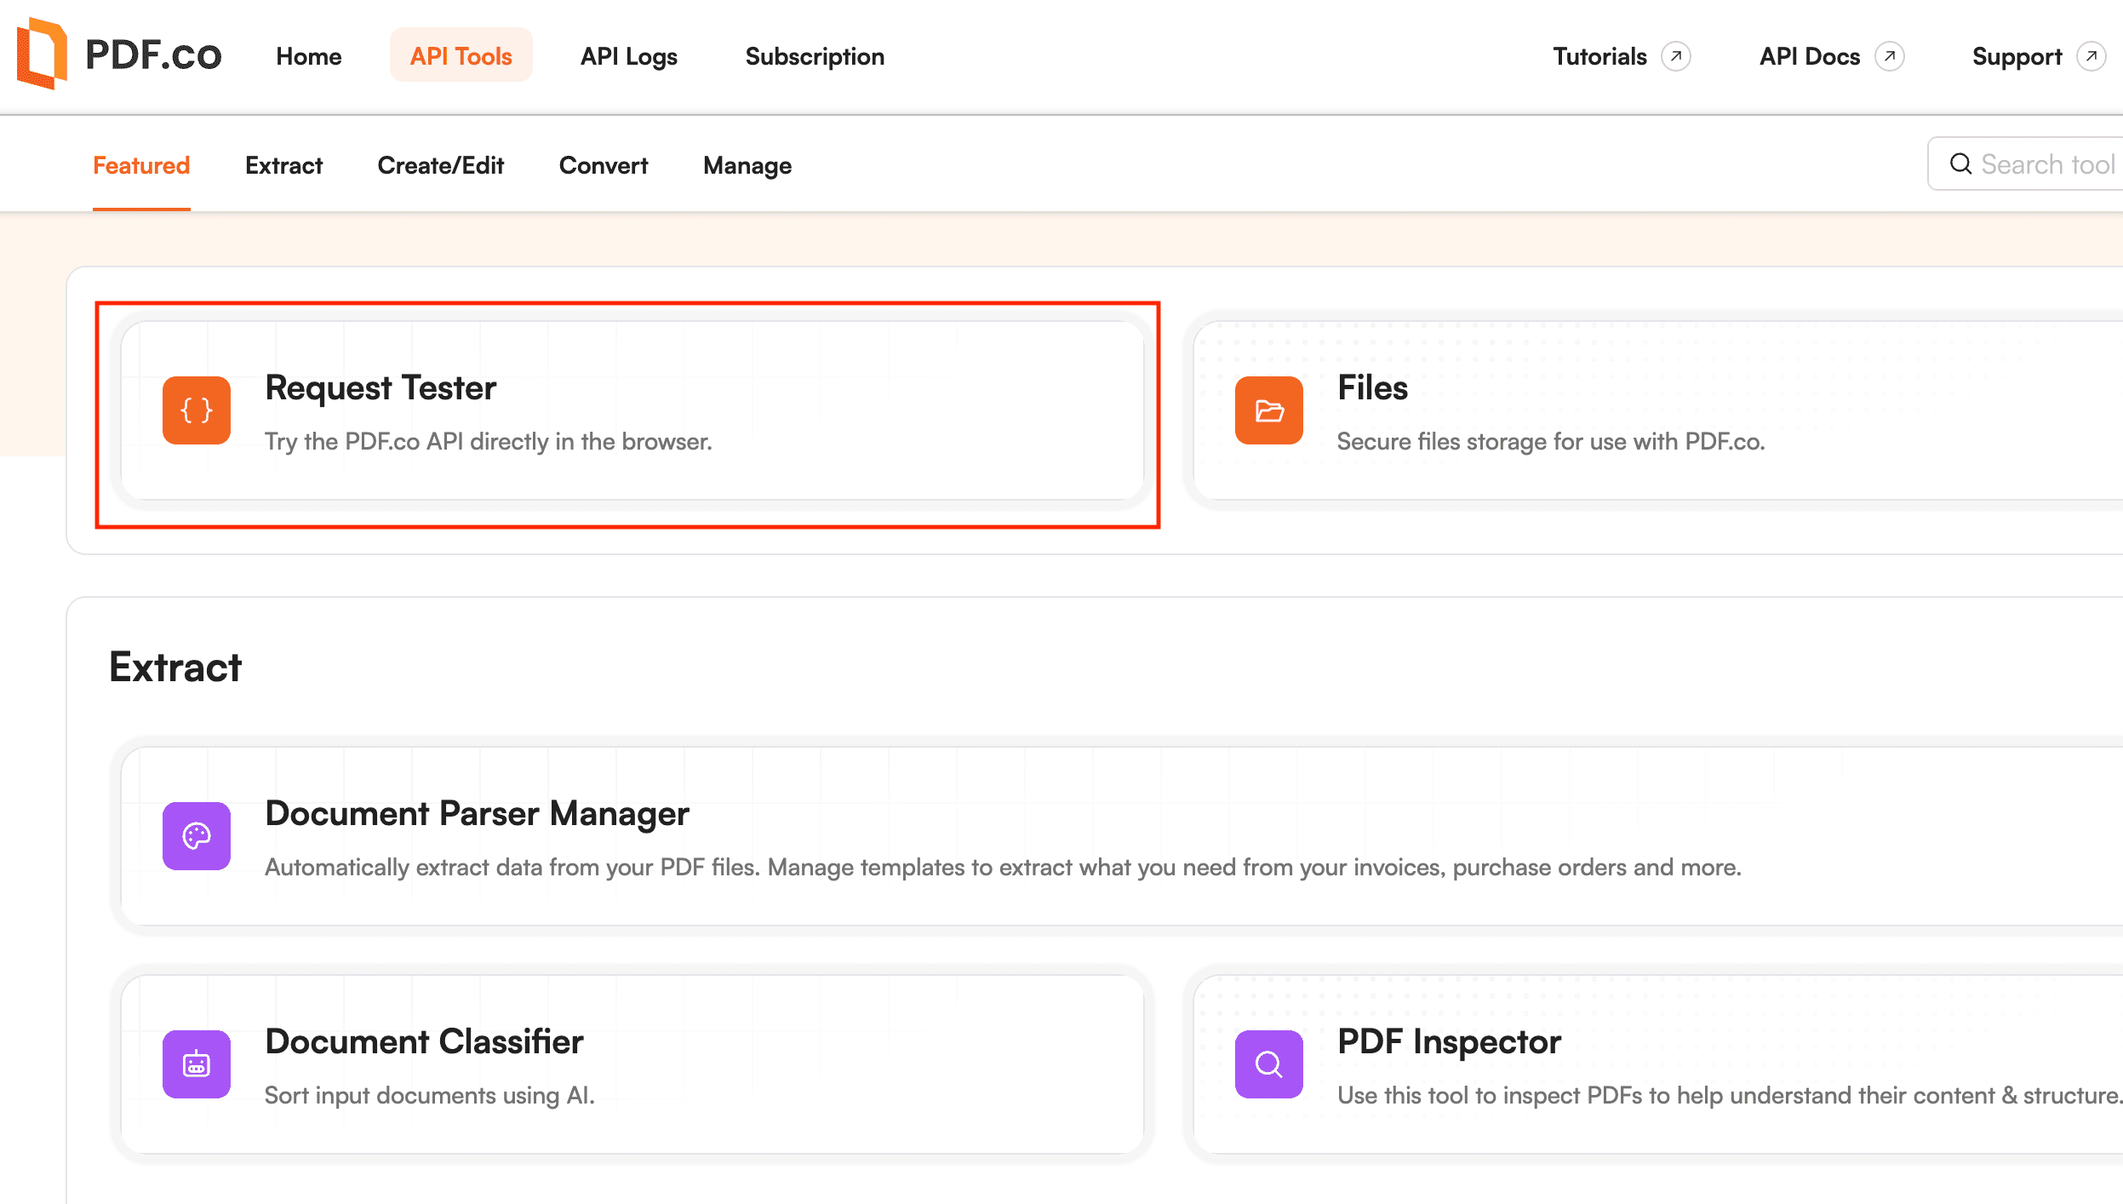Click the PDF.co logo icon
Image resolution: width=2123 pixels, height=1204 pixels.
[43, 54]
